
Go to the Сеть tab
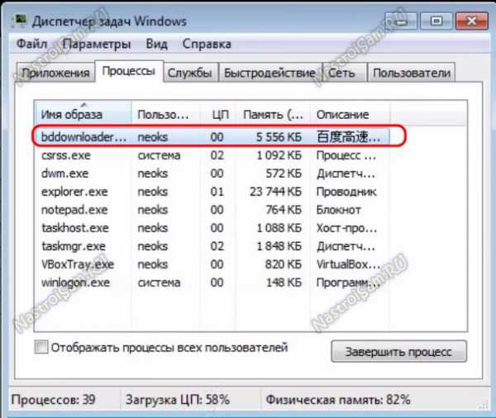pyautogui.click(x=344, y=73)
